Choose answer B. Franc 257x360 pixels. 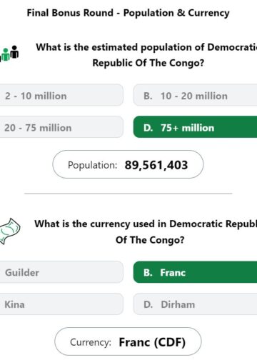click(195, 272)
